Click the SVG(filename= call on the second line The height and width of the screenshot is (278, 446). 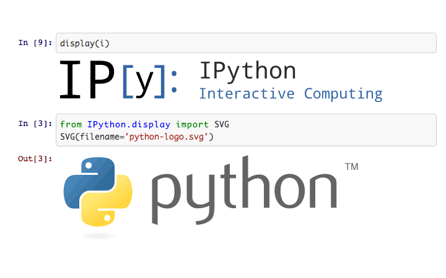[x=94, y=136]
